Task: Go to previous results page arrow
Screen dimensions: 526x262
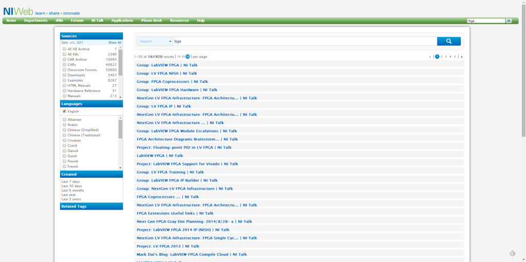Action: click(x=430, y=57)
